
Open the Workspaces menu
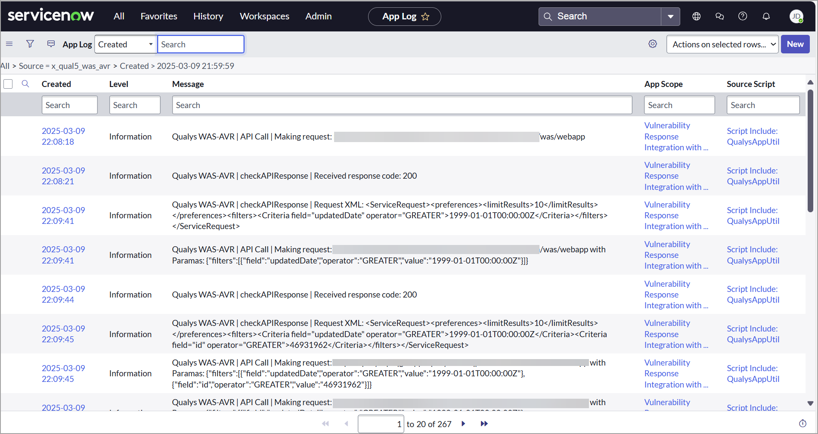[264, 16]
